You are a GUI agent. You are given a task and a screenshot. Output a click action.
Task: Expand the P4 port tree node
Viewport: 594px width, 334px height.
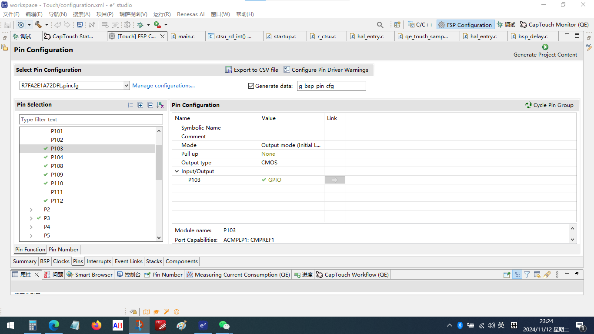coord(31,227)
